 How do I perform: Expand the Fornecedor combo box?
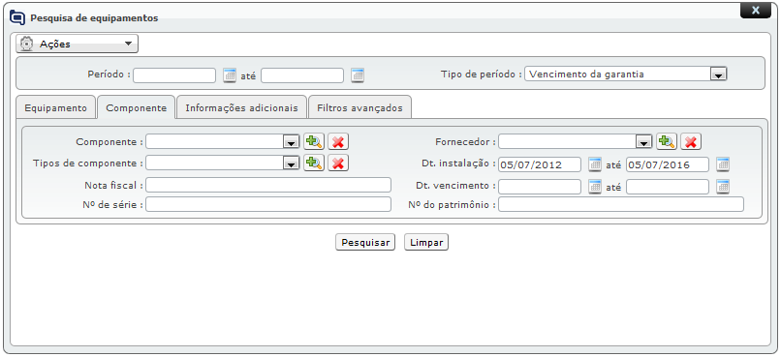(643, 142)
